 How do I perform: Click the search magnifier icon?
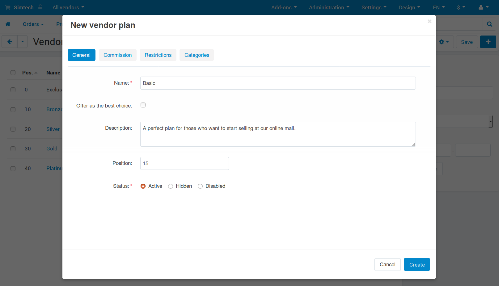pos(489,24)
